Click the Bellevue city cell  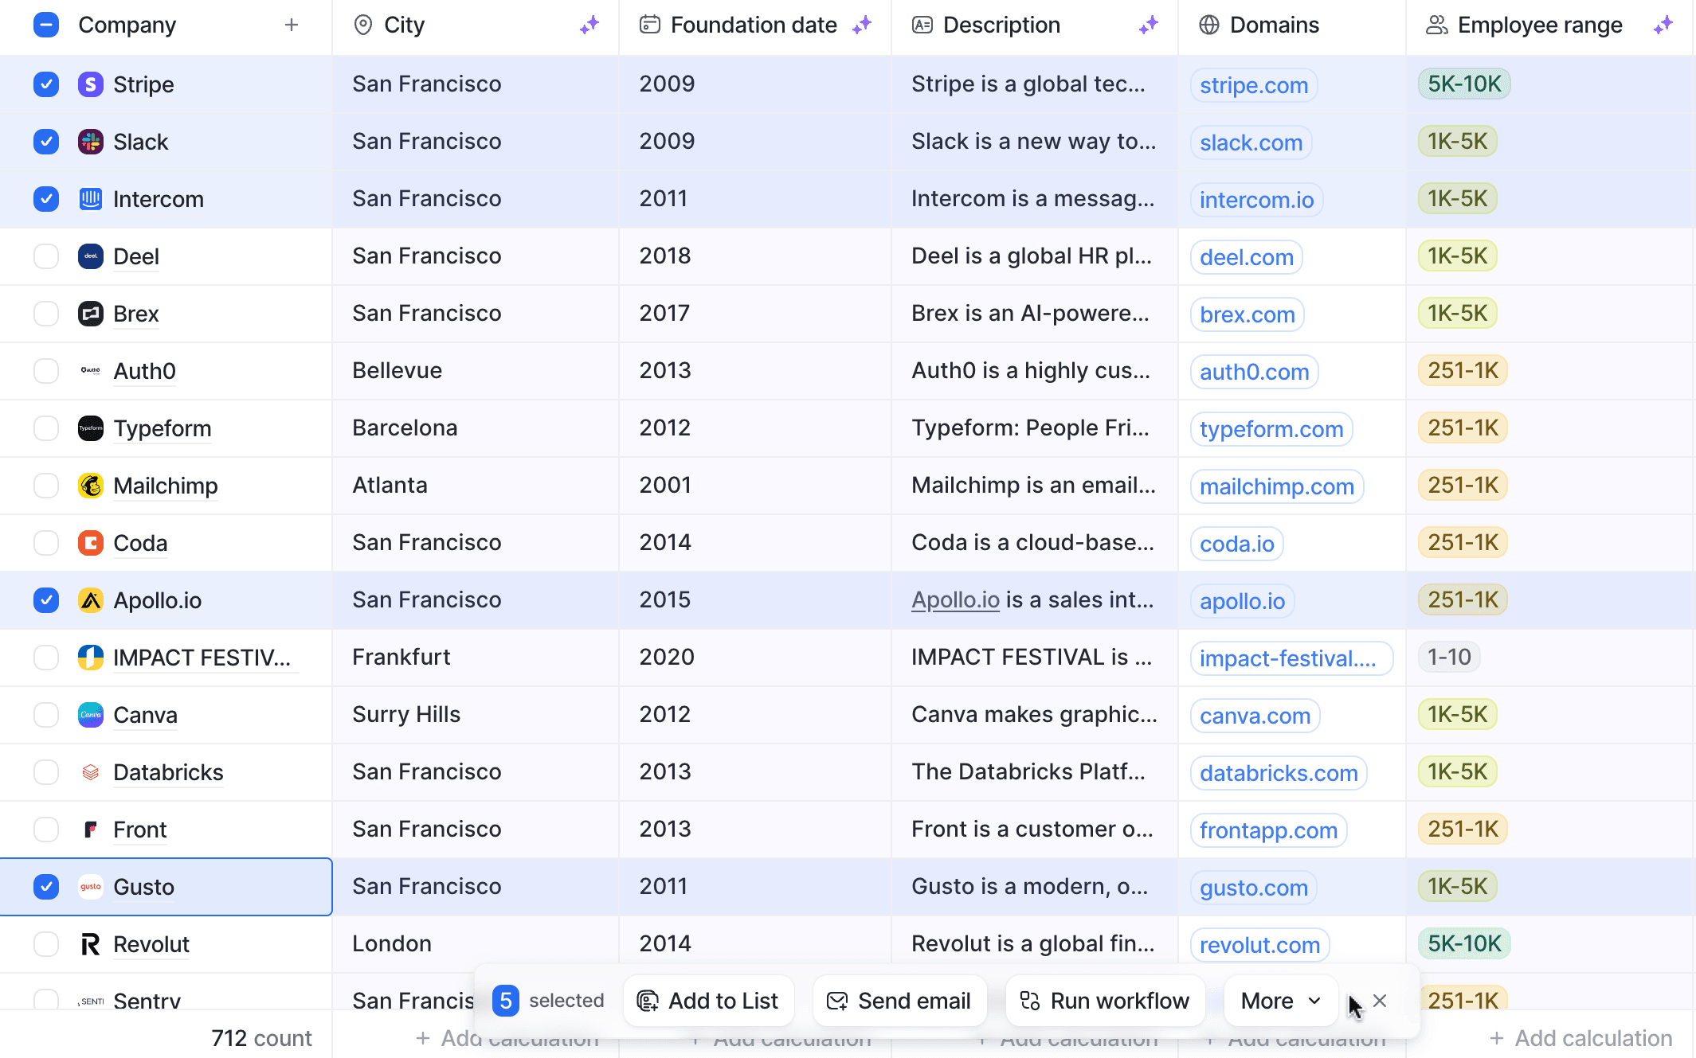pos(476,371)
